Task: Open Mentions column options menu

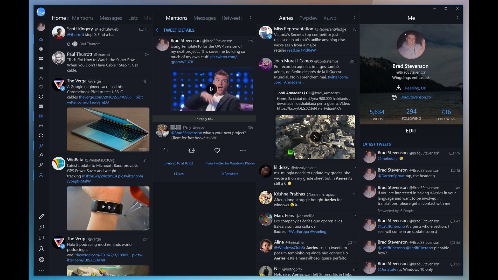Action: tap(251, 18)
